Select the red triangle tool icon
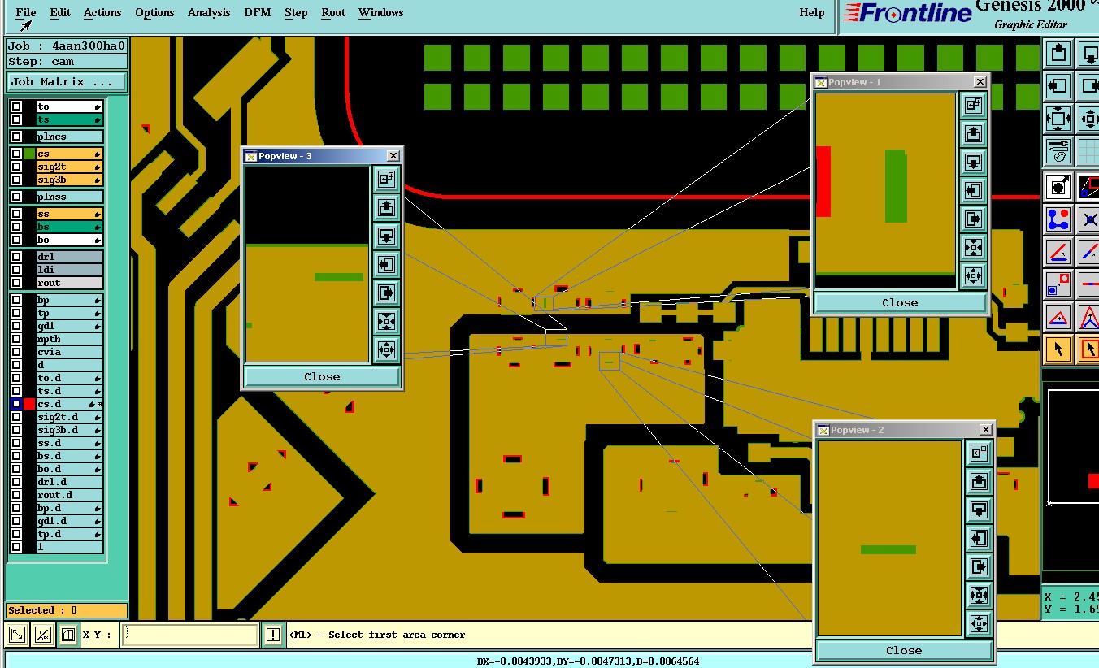The image size is (1099, 668). [1058, 317]
